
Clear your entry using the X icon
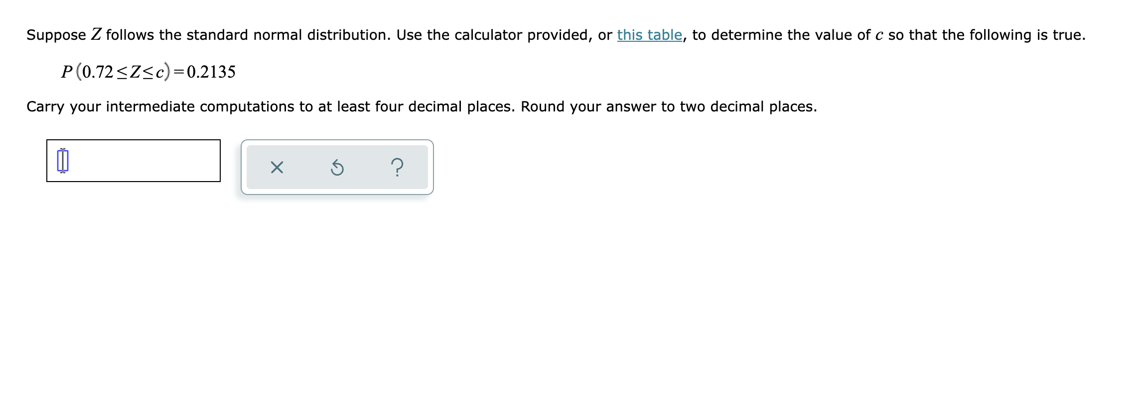[278, 168]
